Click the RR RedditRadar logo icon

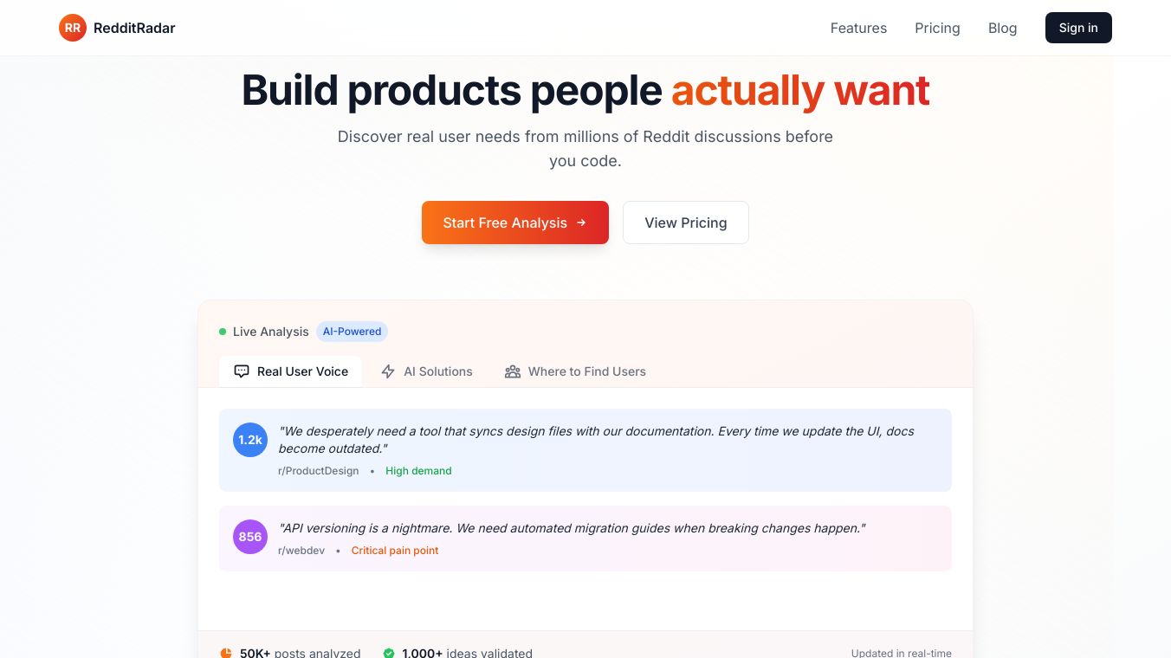click(x=73, y=28)
